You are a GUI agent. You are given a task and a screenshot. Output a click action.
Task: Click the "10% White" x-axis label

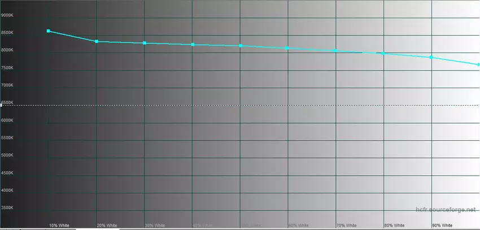point(59,225)
